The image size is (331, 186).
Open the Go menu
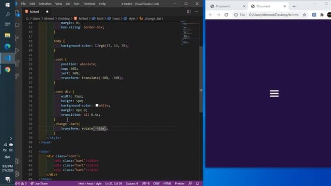(68, 4)
